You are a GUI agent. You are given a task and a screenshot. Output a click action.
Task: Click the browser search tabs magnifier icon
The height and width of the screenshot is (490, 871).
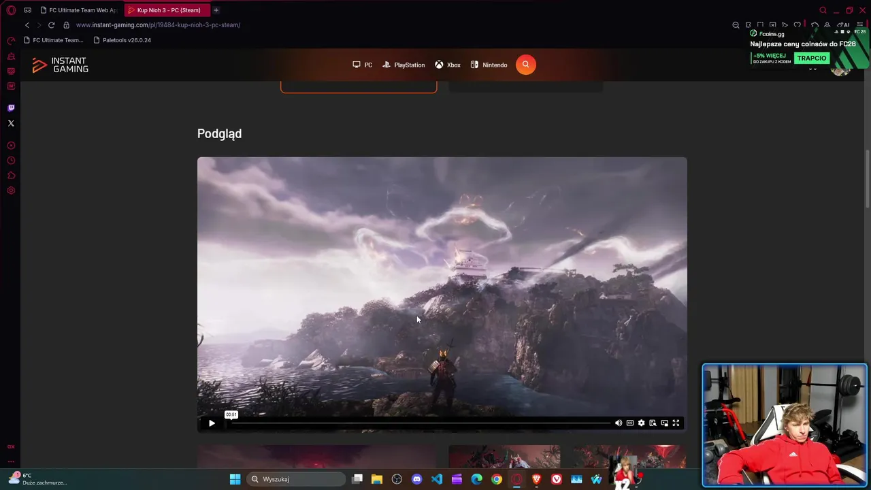pos(823,10)
